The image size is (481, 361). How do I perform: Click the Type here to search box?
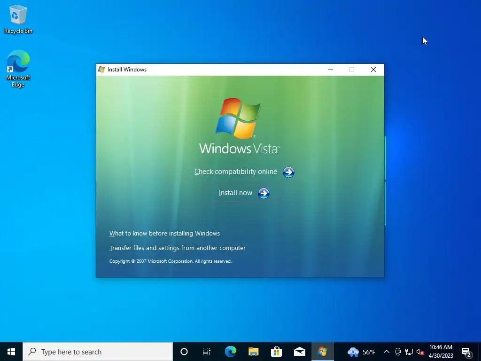click(98, 352)
